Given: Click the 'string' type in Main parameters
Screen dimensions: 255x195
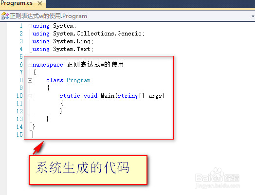Looking at the screenshot, I should (128, 96).
